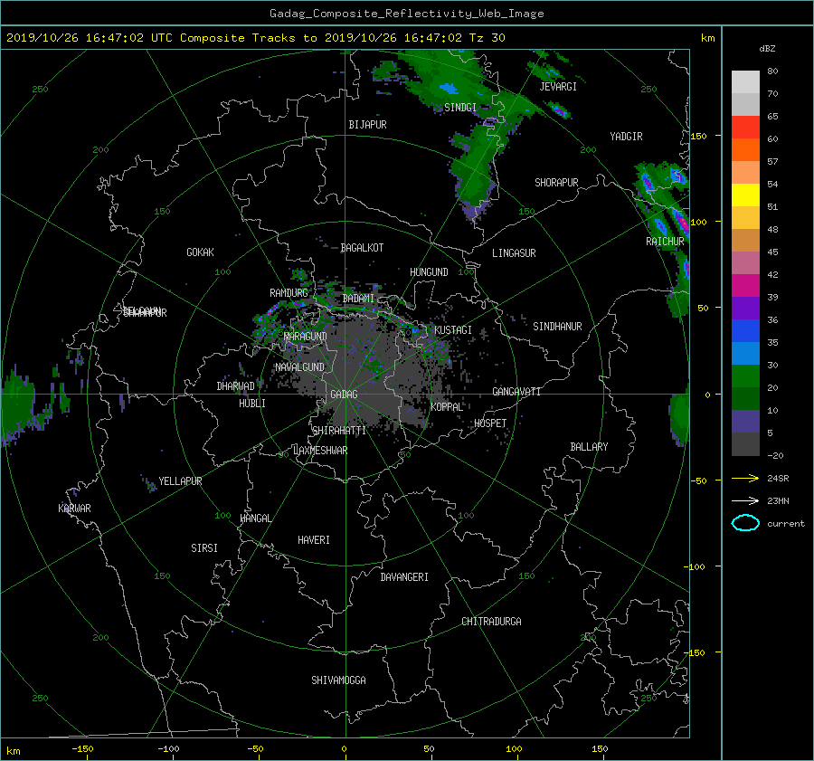Click the yellow 24SR arrow legend symbol

745,478
